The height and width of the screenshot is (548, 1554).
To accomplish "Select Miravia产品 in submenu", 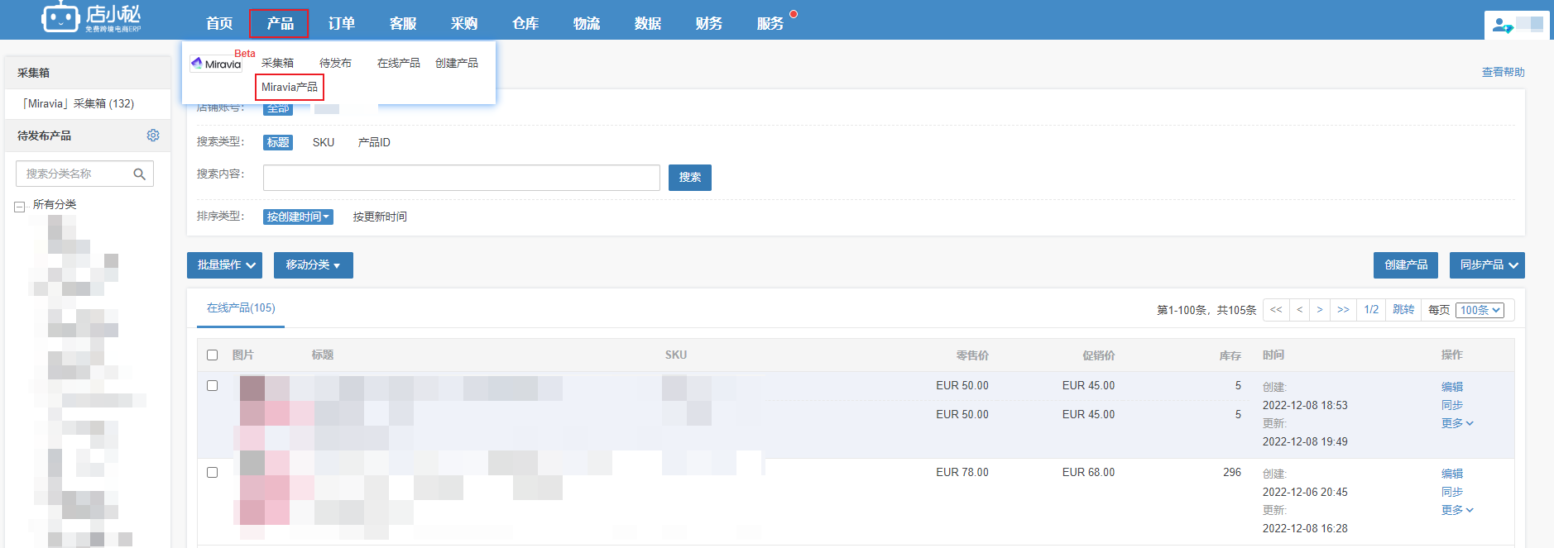I will pyautogui.click(x=290, y=87).
